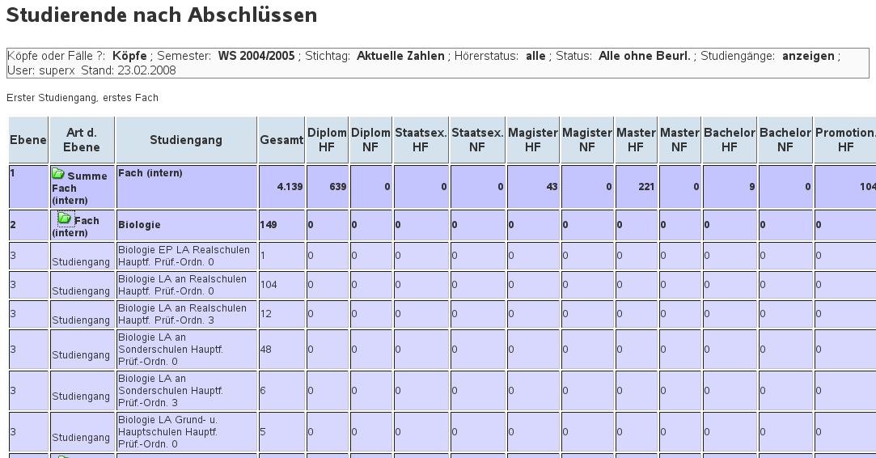Click the 'Köpfe' parameter value
This screenshot has height=458, width=876.
[129, 56]
